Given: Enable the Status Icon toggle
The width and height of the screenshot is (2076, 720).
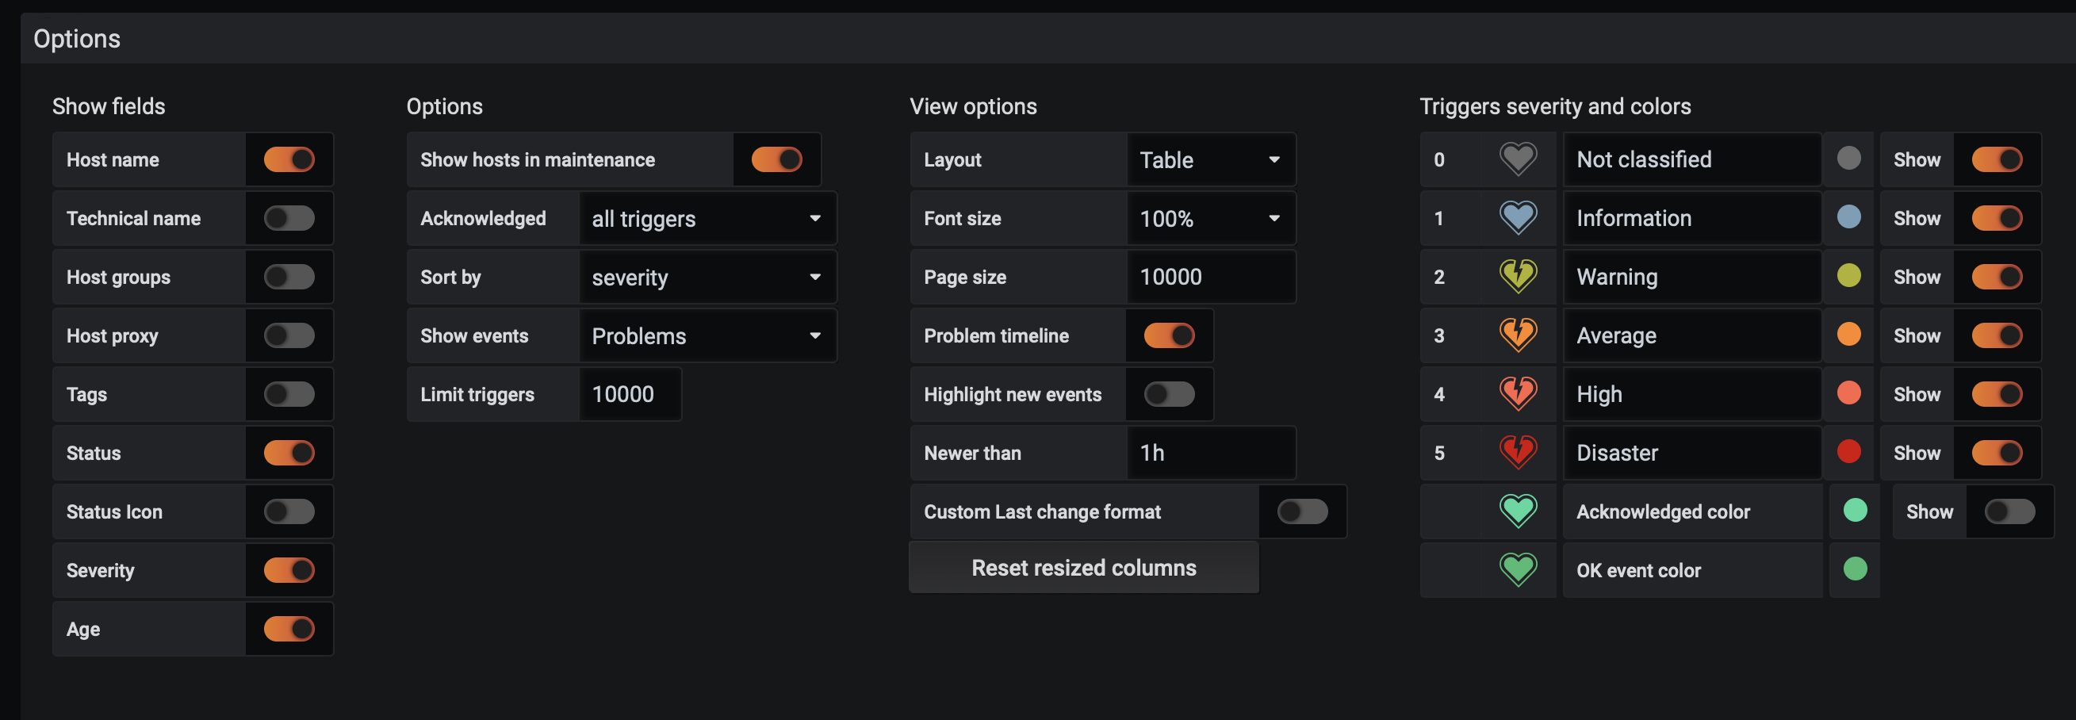Looking at the screenshot, I should 289,512.
